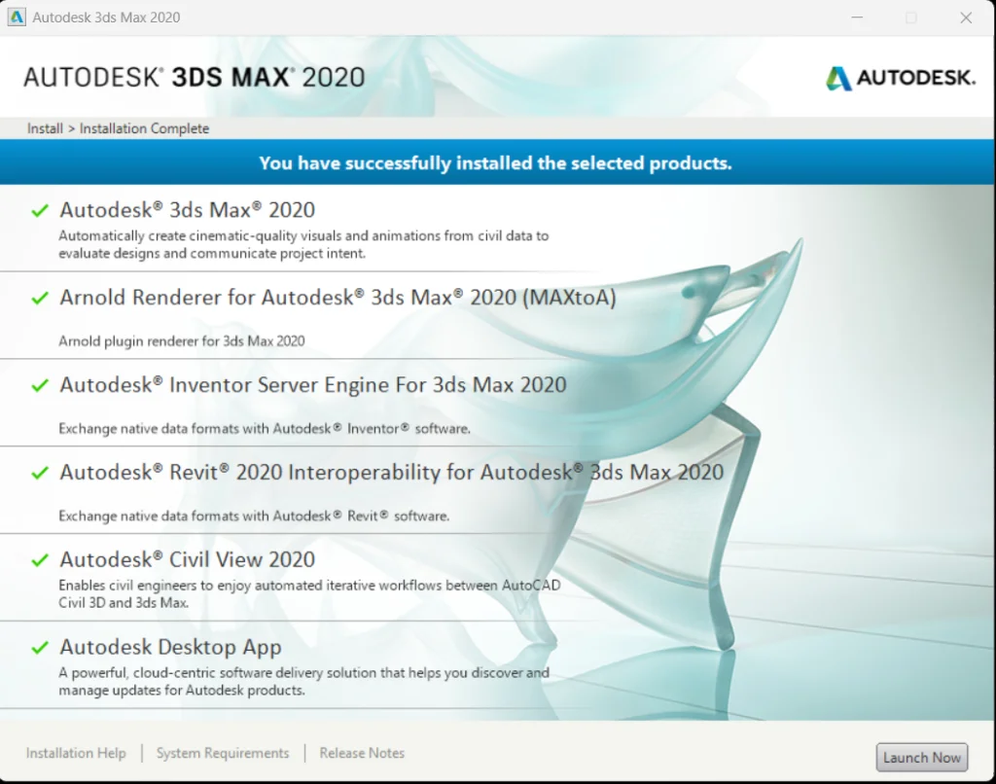Click the Autodesk logo in the header

(900, 78)
